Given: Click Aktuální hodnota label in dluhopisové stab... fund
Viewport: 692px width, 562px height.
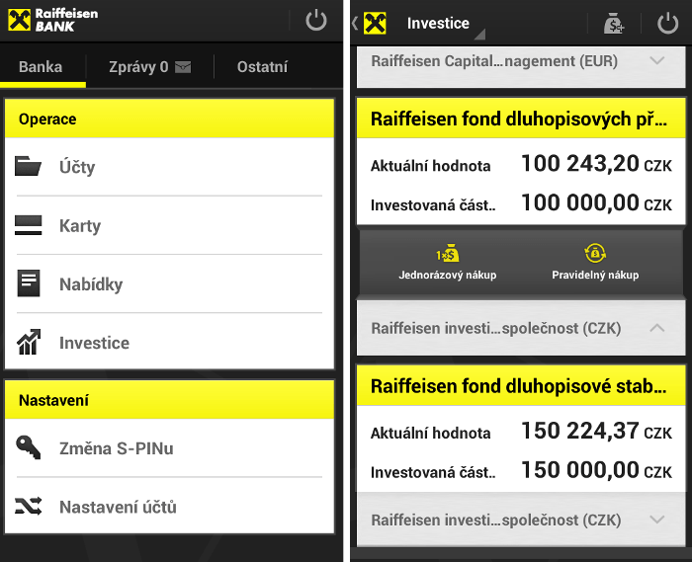Looking at the screenshot, I should [x=430, y=433].
